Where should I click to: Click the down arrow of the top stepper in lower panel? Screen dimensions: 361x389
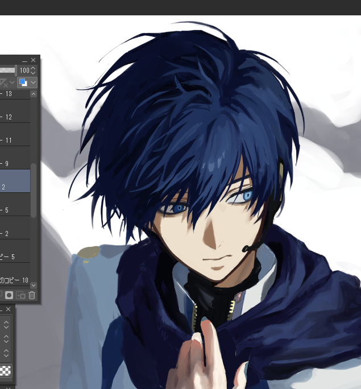point(6,327)
